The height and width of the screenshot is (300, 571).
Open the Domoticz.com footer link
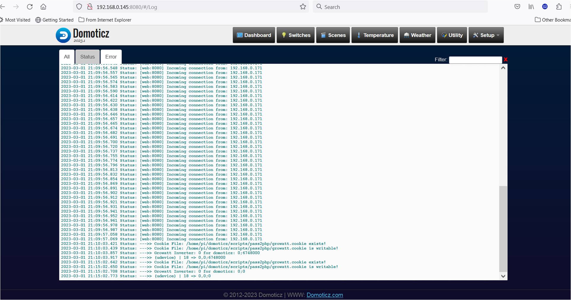pyautogui.click(x=325, y=295)
